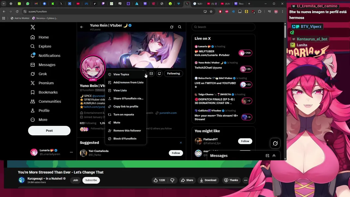Bookmark this page with star icon
Viewport: 350px width, 197px height.
[x=211, y=11]
